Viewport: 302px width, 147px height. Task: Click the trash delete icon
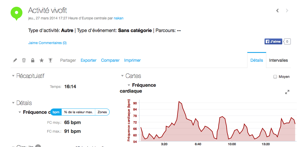coord(24,60)
